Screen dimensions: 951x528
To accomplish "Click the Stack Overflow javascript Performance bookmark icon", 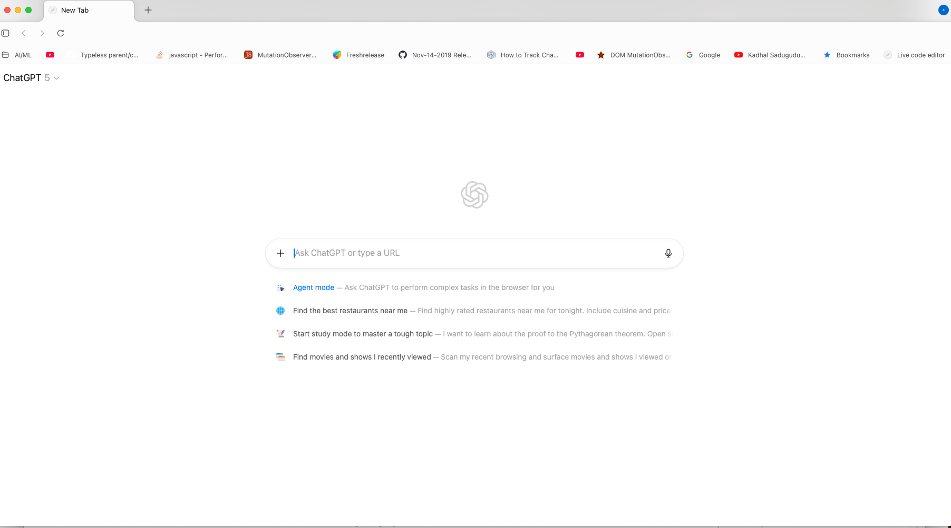I will coord(159,55).
